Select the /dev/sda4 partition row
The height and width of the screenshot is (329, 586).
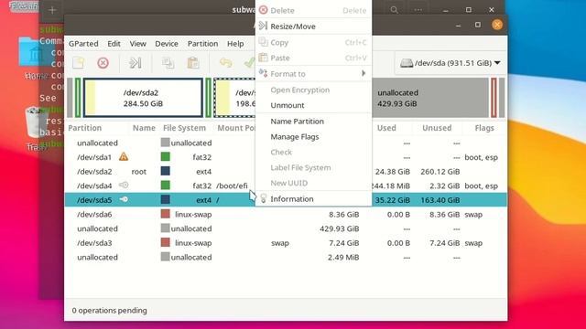[286, 186]
